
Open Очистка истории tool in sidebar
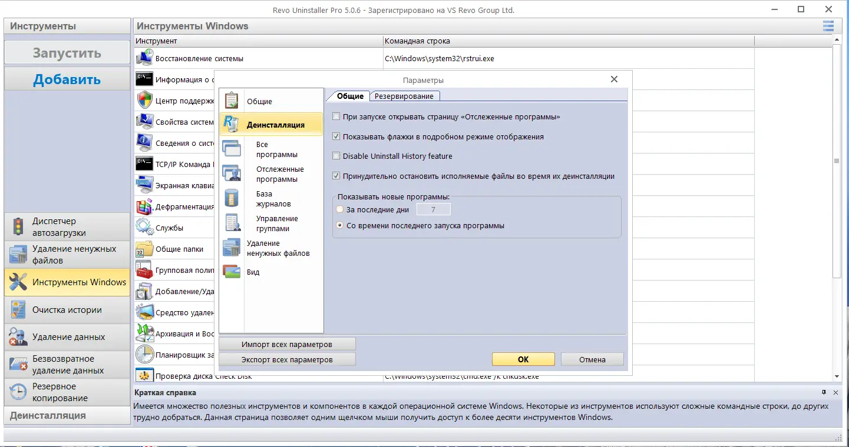click(x=67, y=310)
